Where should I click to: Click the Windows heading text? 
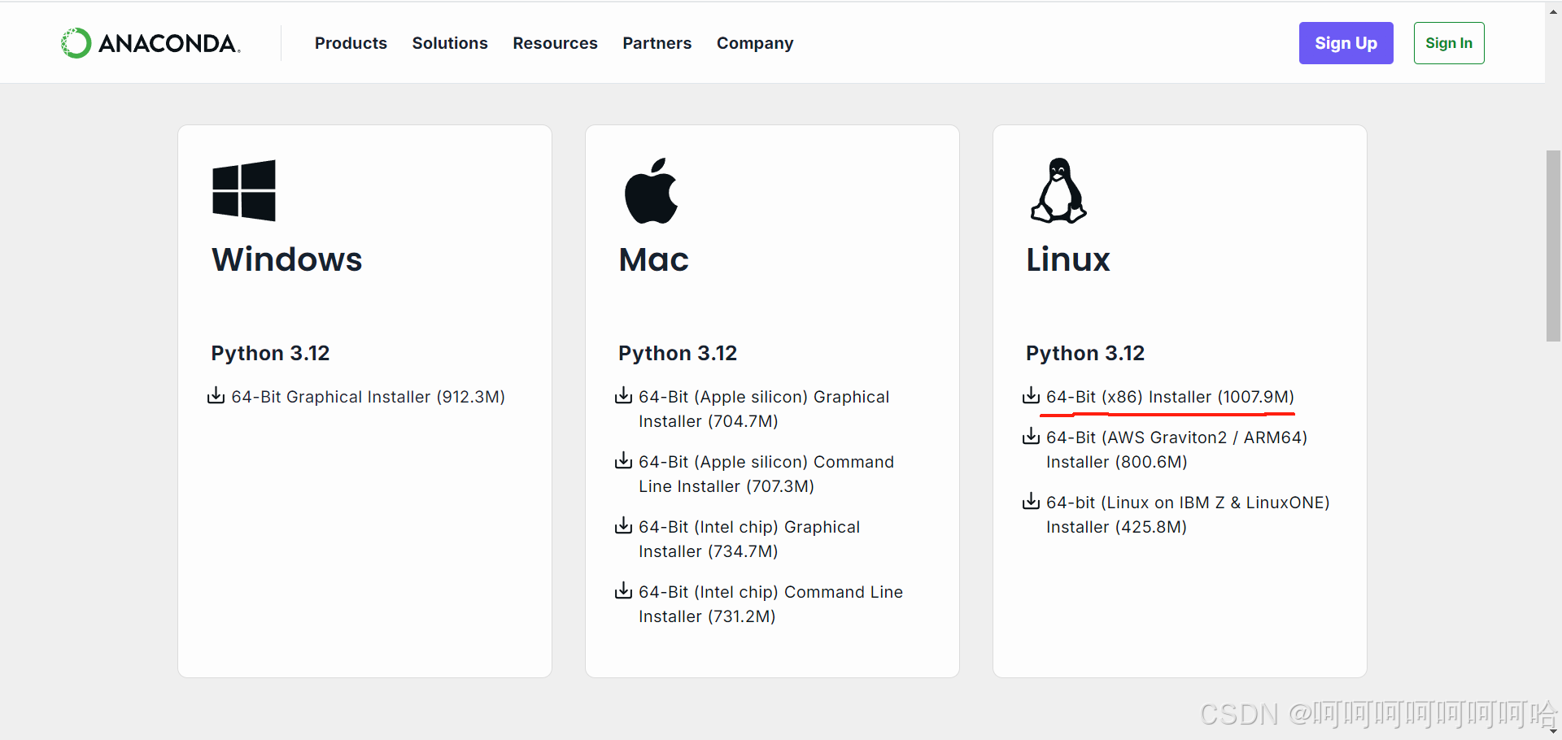coord(286,259)
